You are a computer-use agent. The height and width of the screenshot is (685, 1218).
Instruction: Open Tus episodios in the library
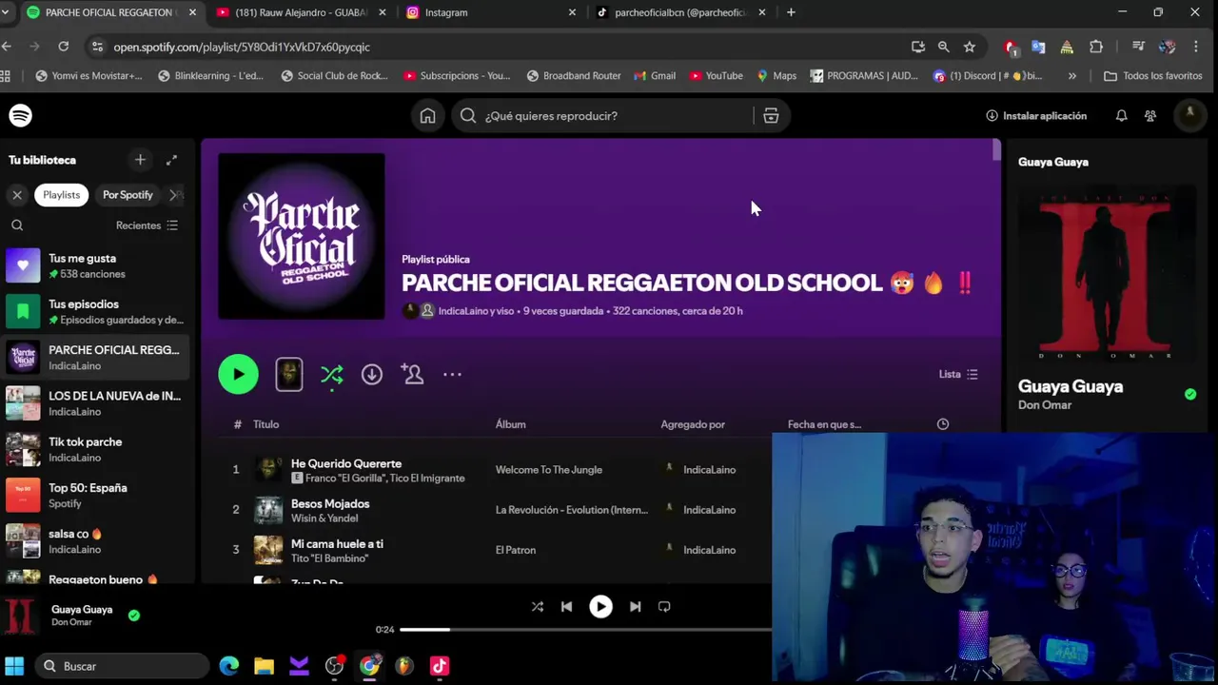97,311
